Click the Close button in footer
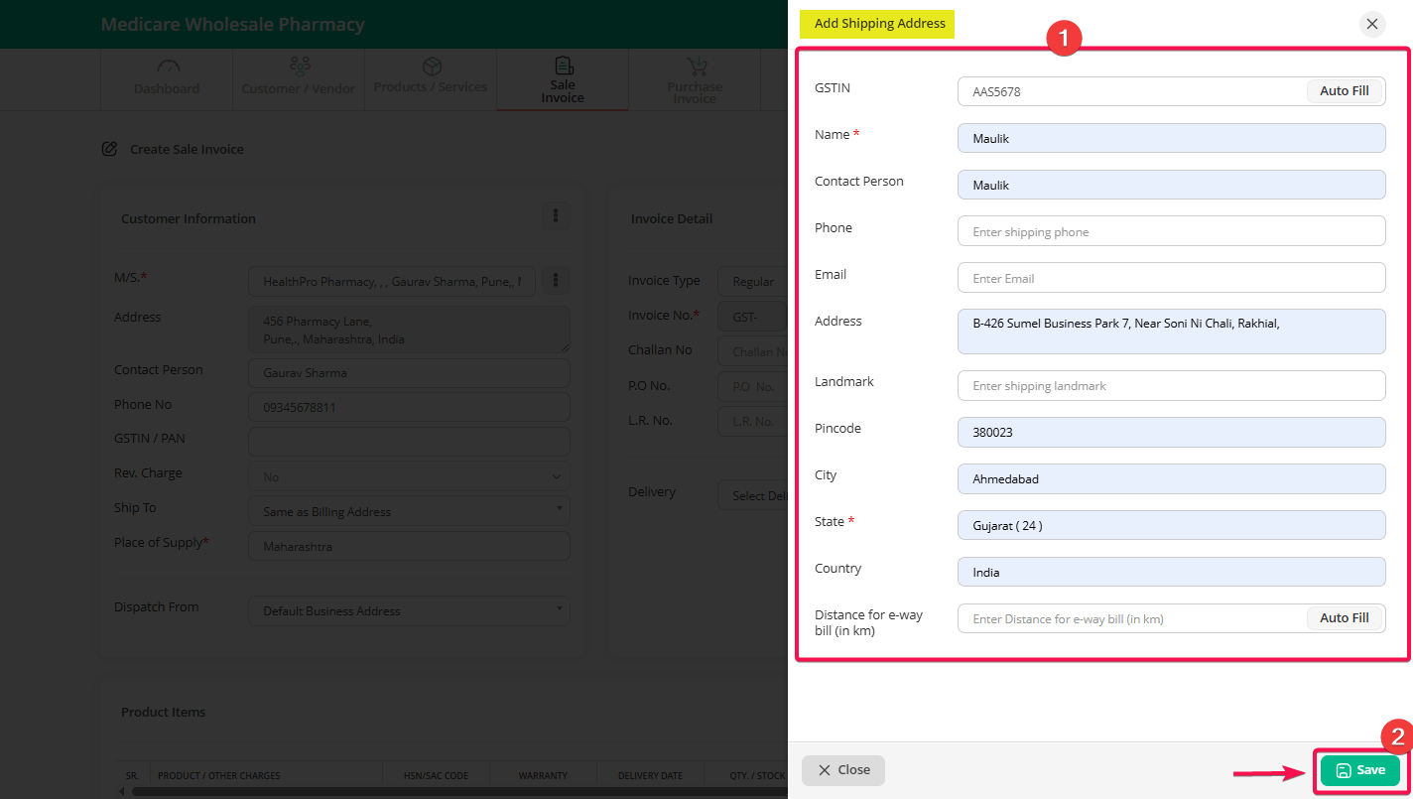 [843, 770]
